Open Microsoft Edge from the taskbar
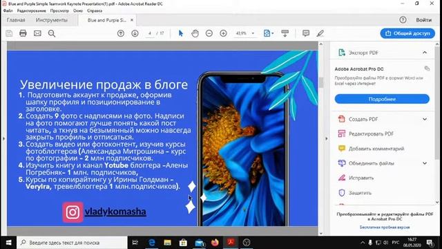The image size is (442, 249). (152, 243)
